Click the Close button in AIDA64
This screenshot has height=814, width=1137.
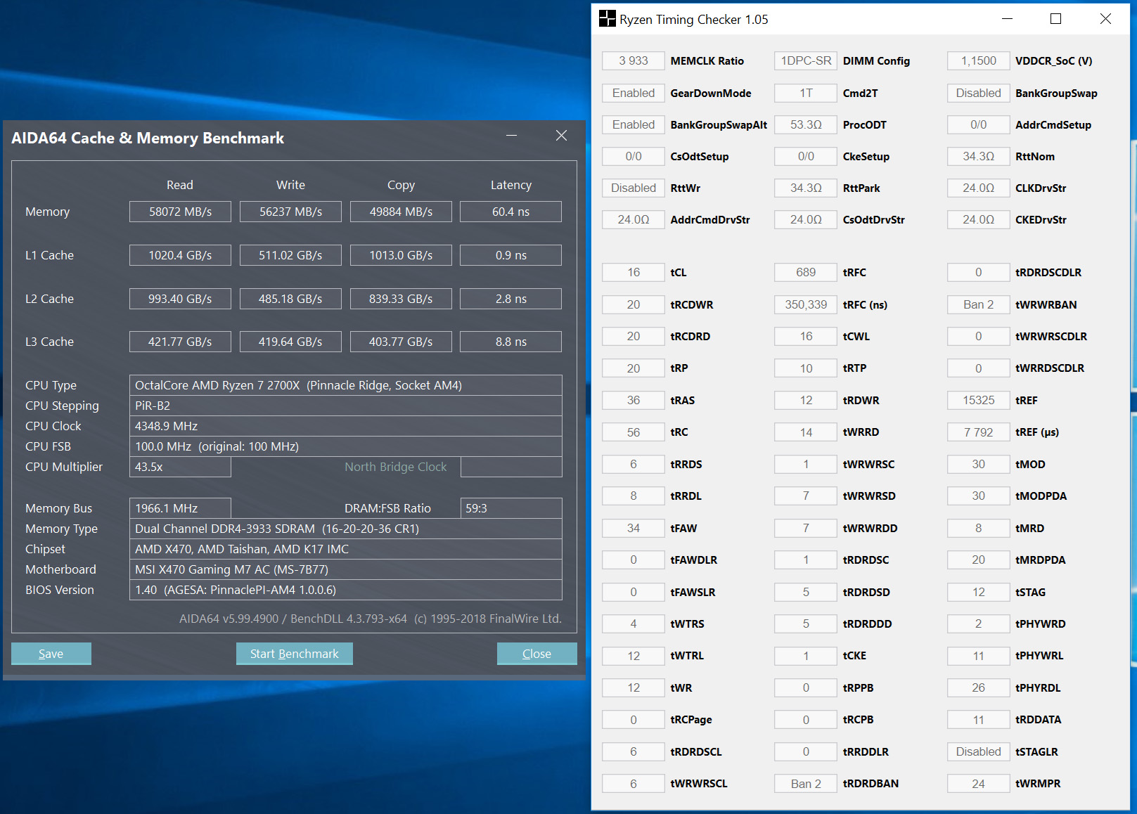(x=537, y=654)
